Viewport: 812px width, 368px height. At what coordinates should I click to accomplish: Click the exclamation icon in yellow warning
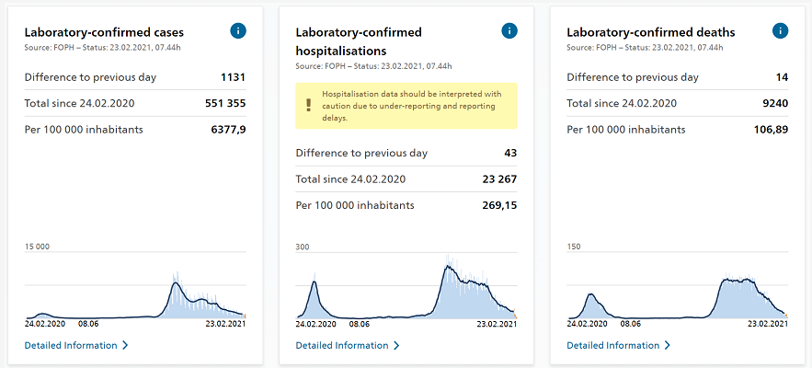309,105
